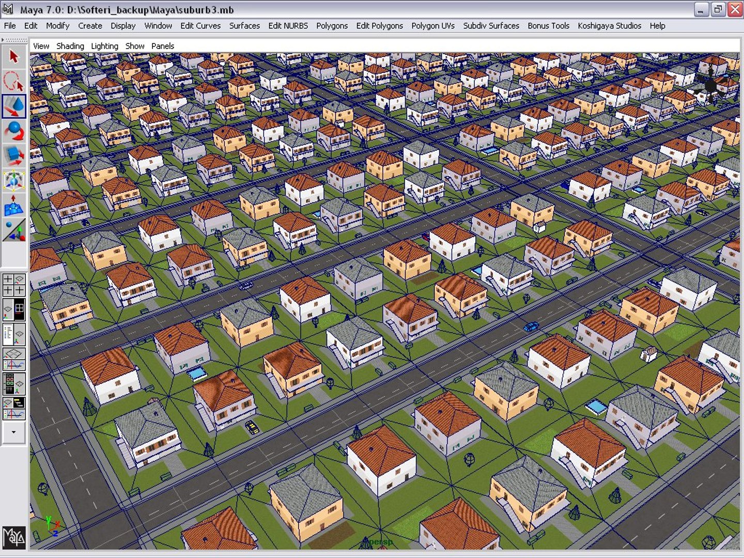
Task: Activate the Rotate tool with sphere icon
Action: tap(14, 131)
